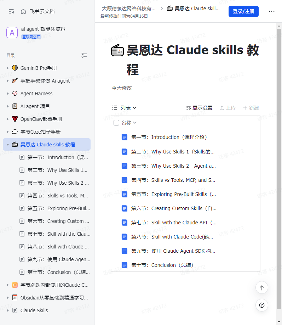Open list row 第六节：Creating Custom Skills
Image resolution: width=282 pixels, height=325 pixels.
186,208
